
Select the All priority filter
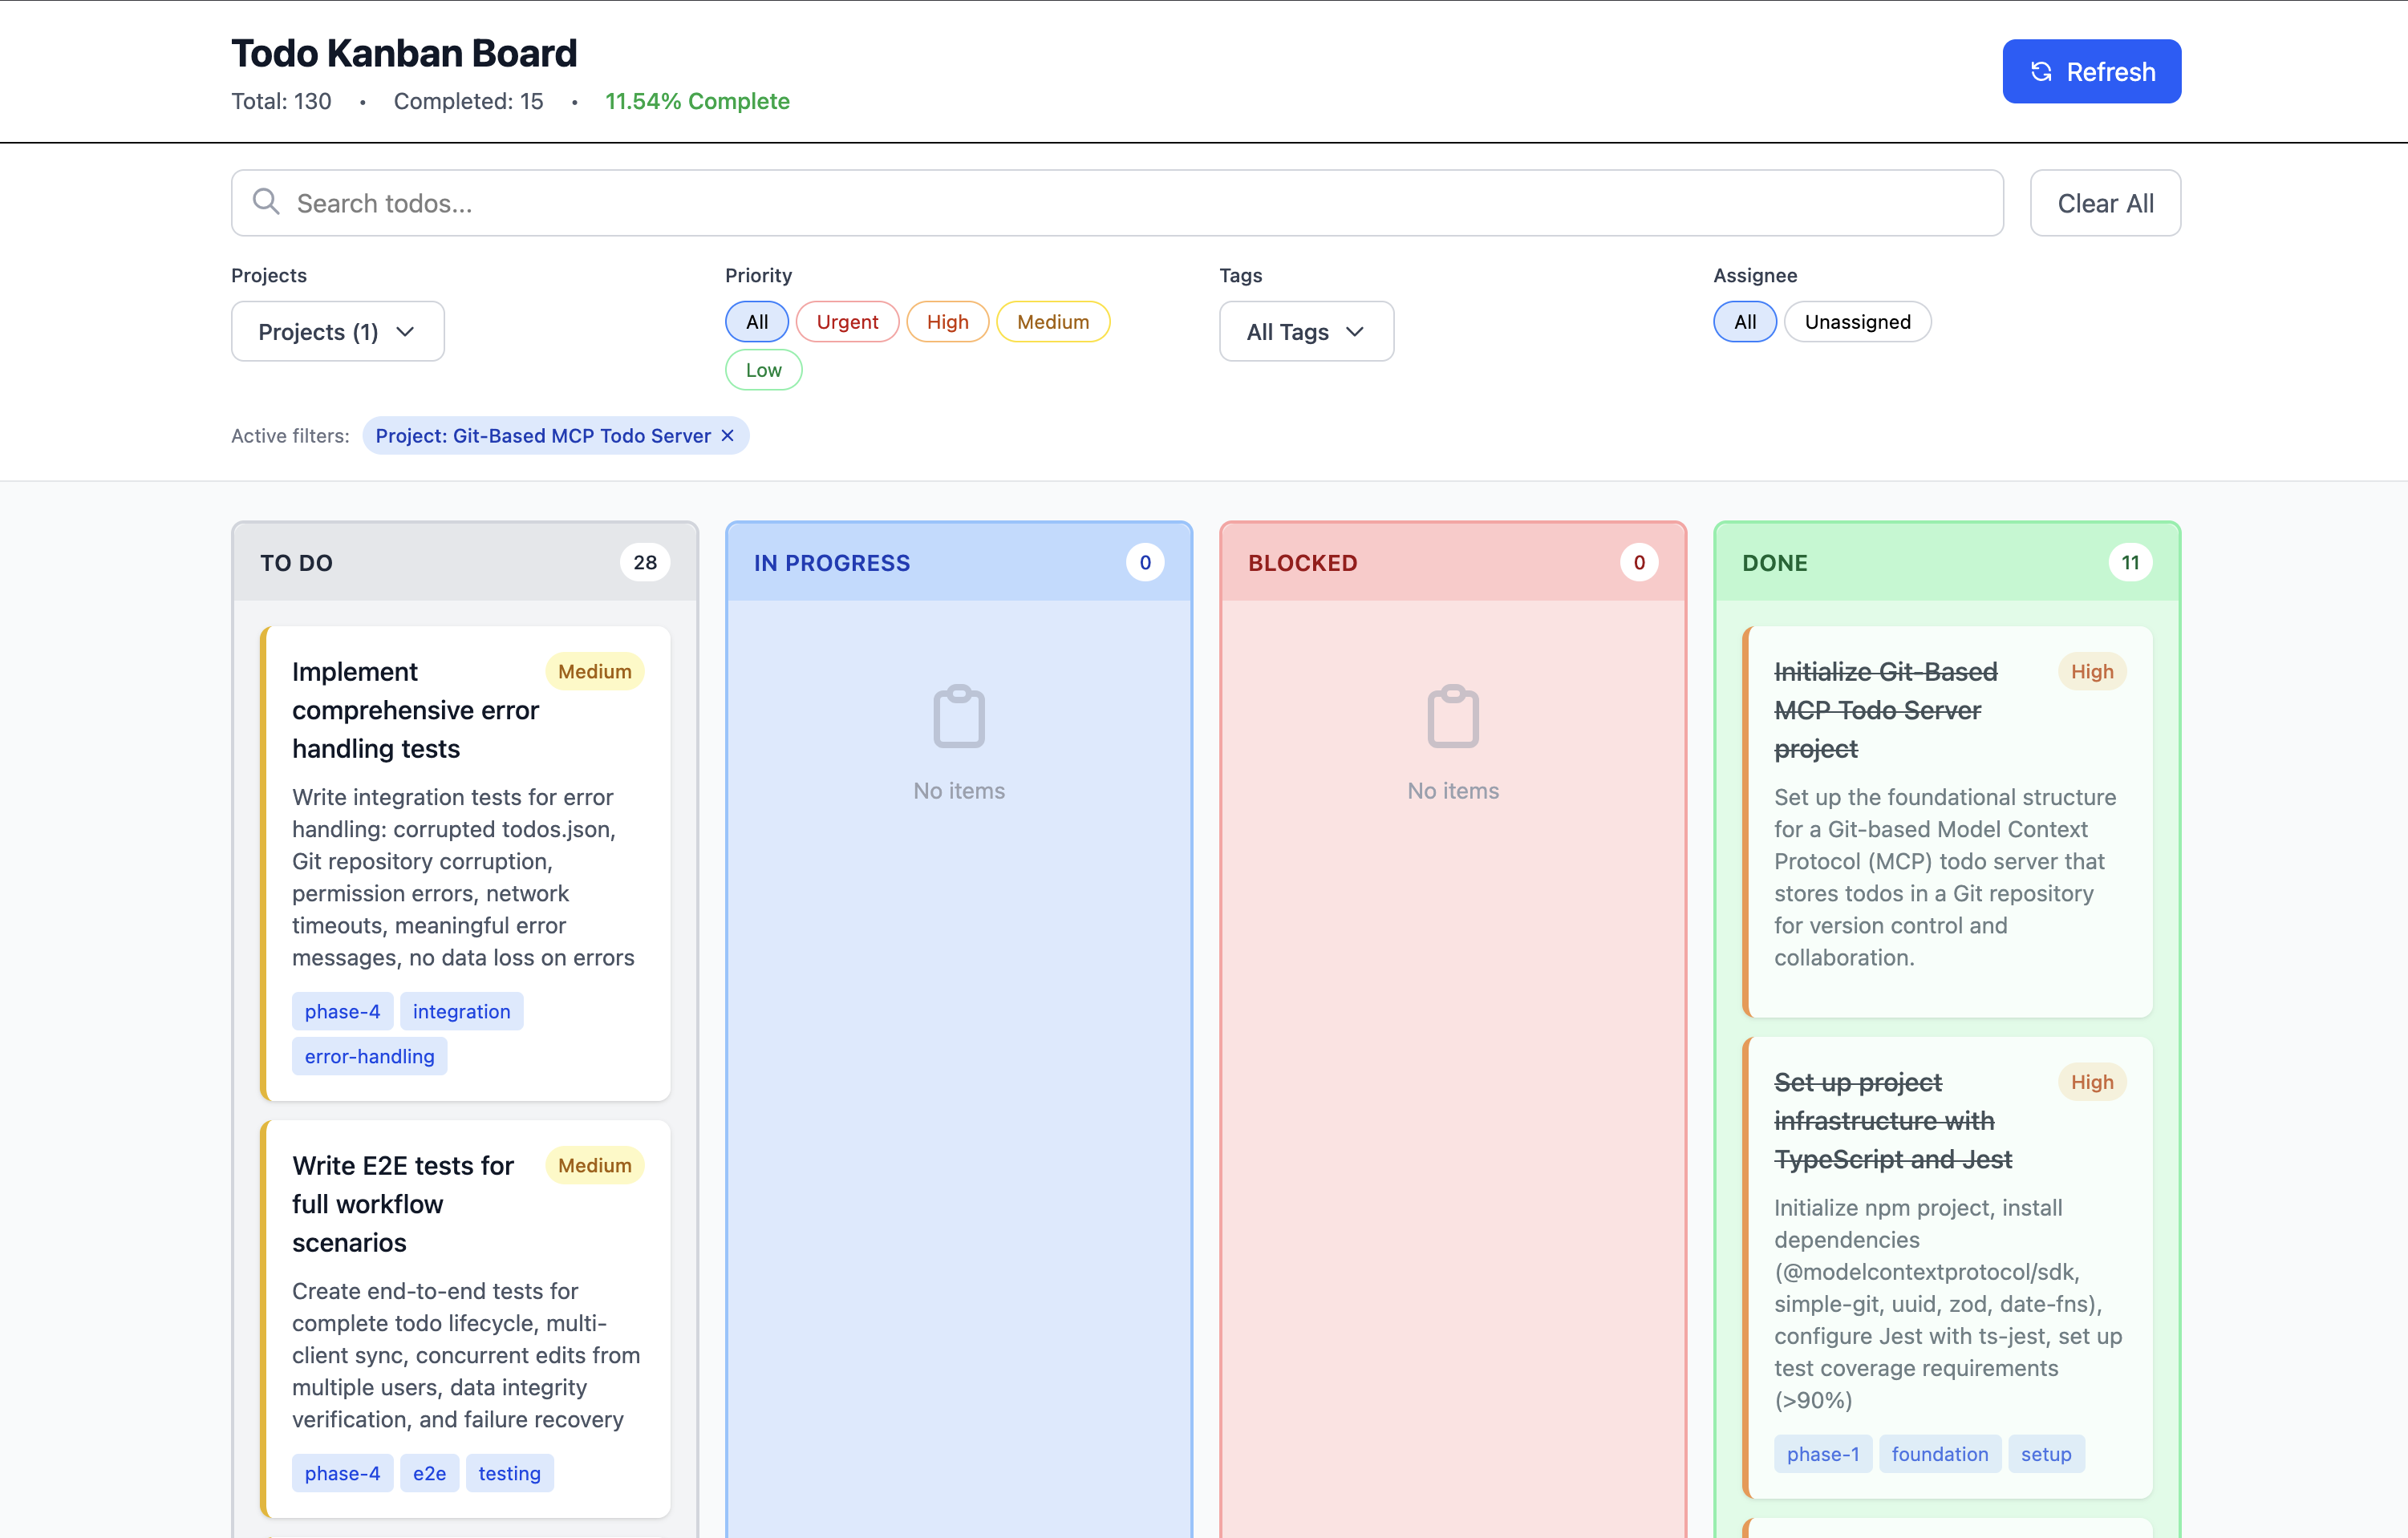[757, 322]
